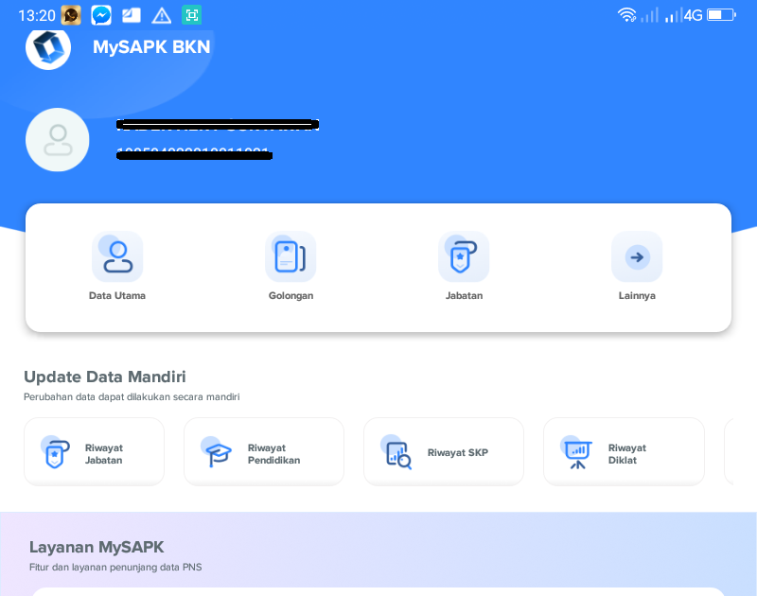Tap the Lainnya arrow icon
Viewport: 757px width, 596px height.
point(637,256)
